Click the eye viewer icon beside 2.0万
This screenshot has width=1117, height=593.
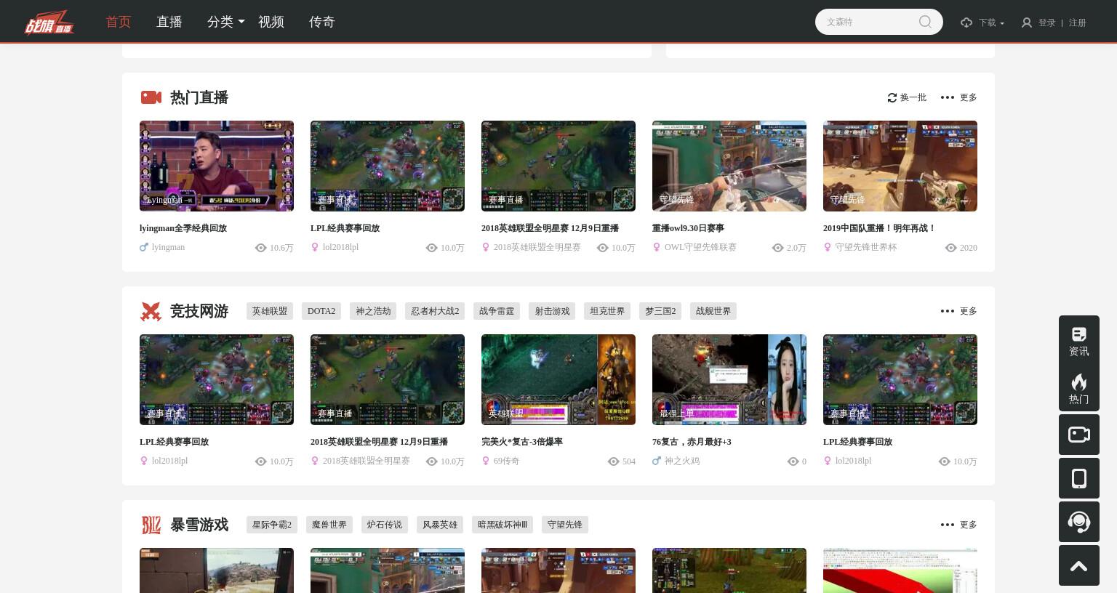click(x=777, y=248)
